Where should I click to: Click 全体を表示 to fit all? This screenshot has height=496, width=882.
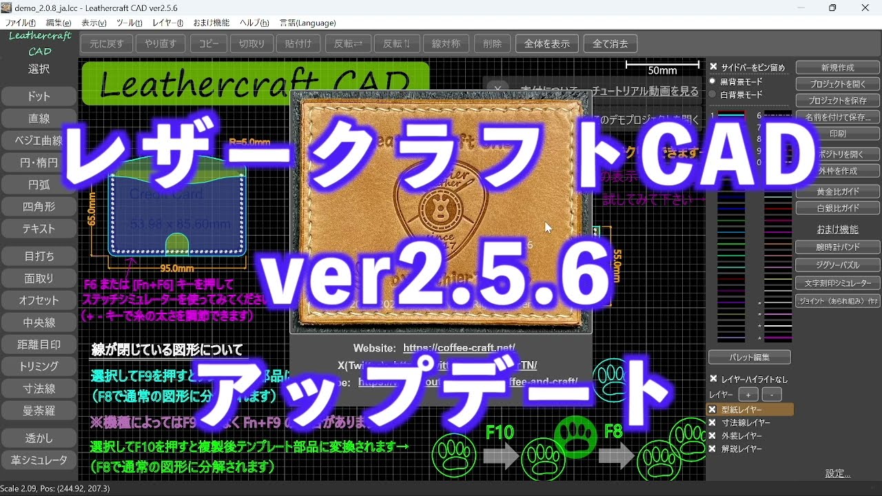[x=547, y=43]
